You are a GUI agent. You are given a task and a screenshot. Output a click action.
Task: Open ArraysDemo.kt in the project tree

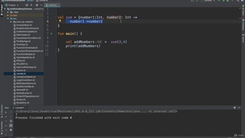24,25
